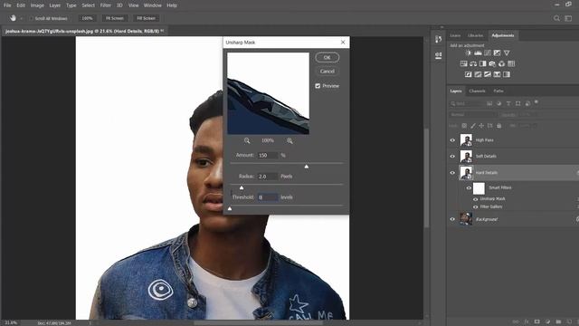Click the 100% zoom button
Screen dimensions: 579x326
tap(87, 18)
